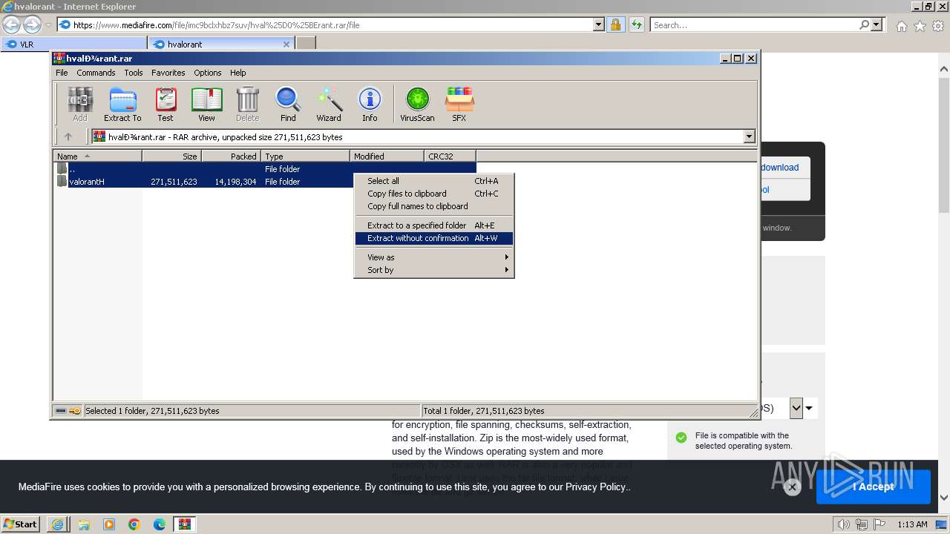The image size is (950, 534).
Task: Click in the IE search input field
Action: click(753, 24)
